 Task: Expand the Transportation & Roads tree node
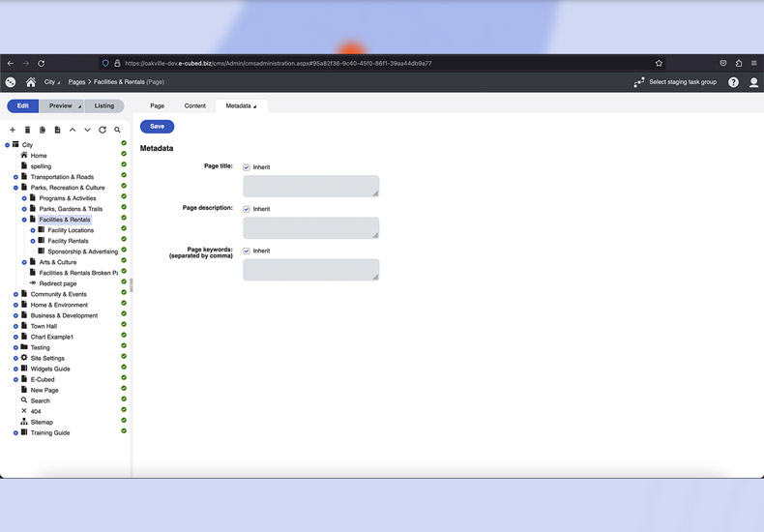coord(15,177)
